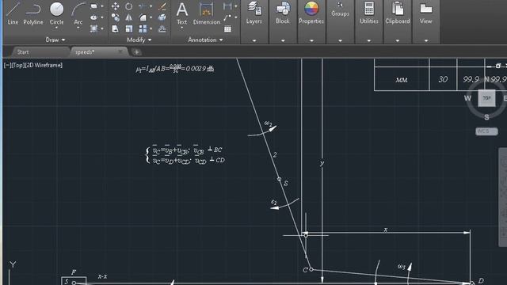Viewport: 507px width, 285px height.
Task: Open dropdown arrow beside Trim tool
Action: coord(151,6)
